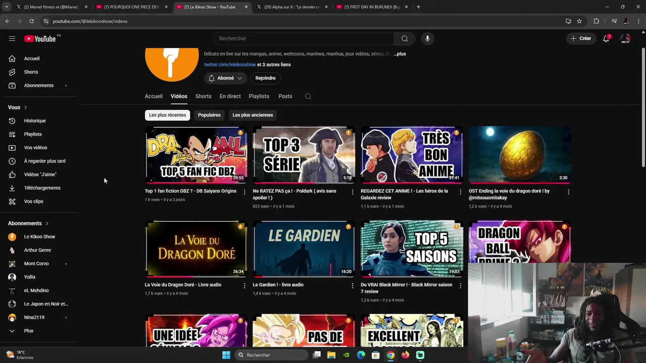Open options for Top 1 fan fiction DBZ video
Screen dimensions: 646x363
(245, 192)
